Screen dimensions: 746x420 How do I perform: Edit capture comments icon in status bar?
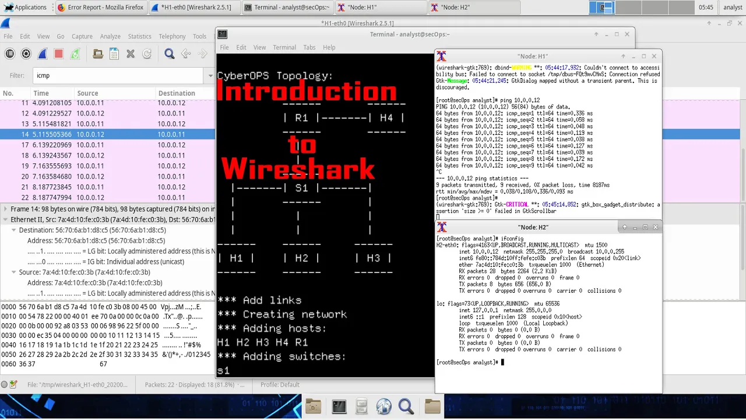tap(13, 384)
